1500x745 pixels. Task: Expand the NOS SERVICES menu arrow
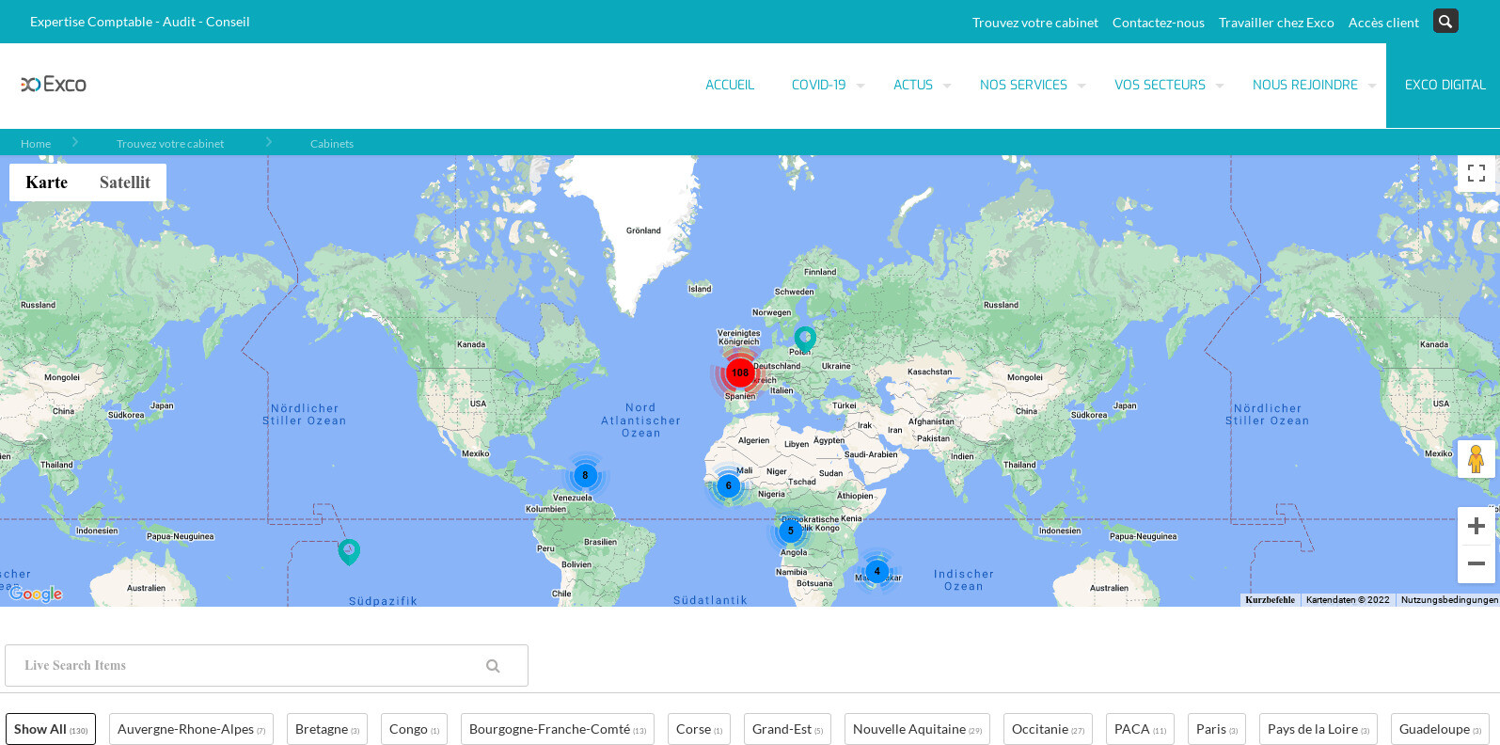pyautogui.click(x=1082, y=86)
